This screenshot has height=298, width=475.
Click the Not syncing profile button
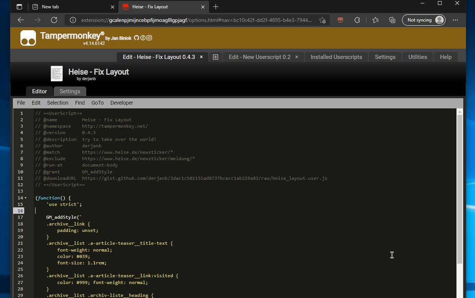coord(424,20)
